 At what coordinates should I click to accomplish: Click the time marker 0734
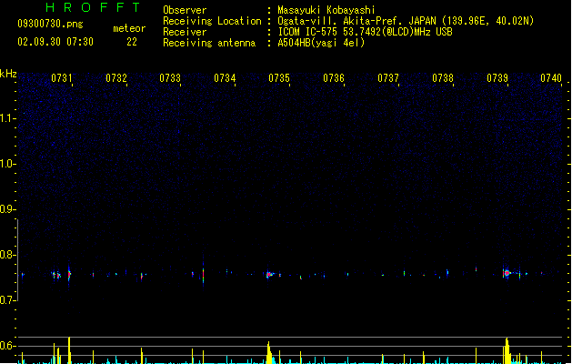(225, 78)
